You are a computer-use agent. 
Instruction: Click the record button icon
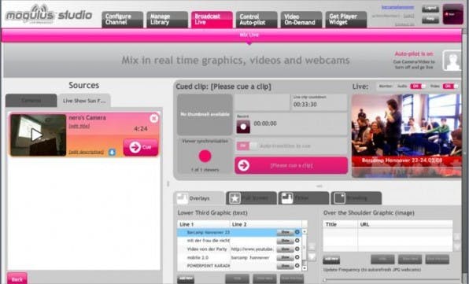(x=243, y=127)
